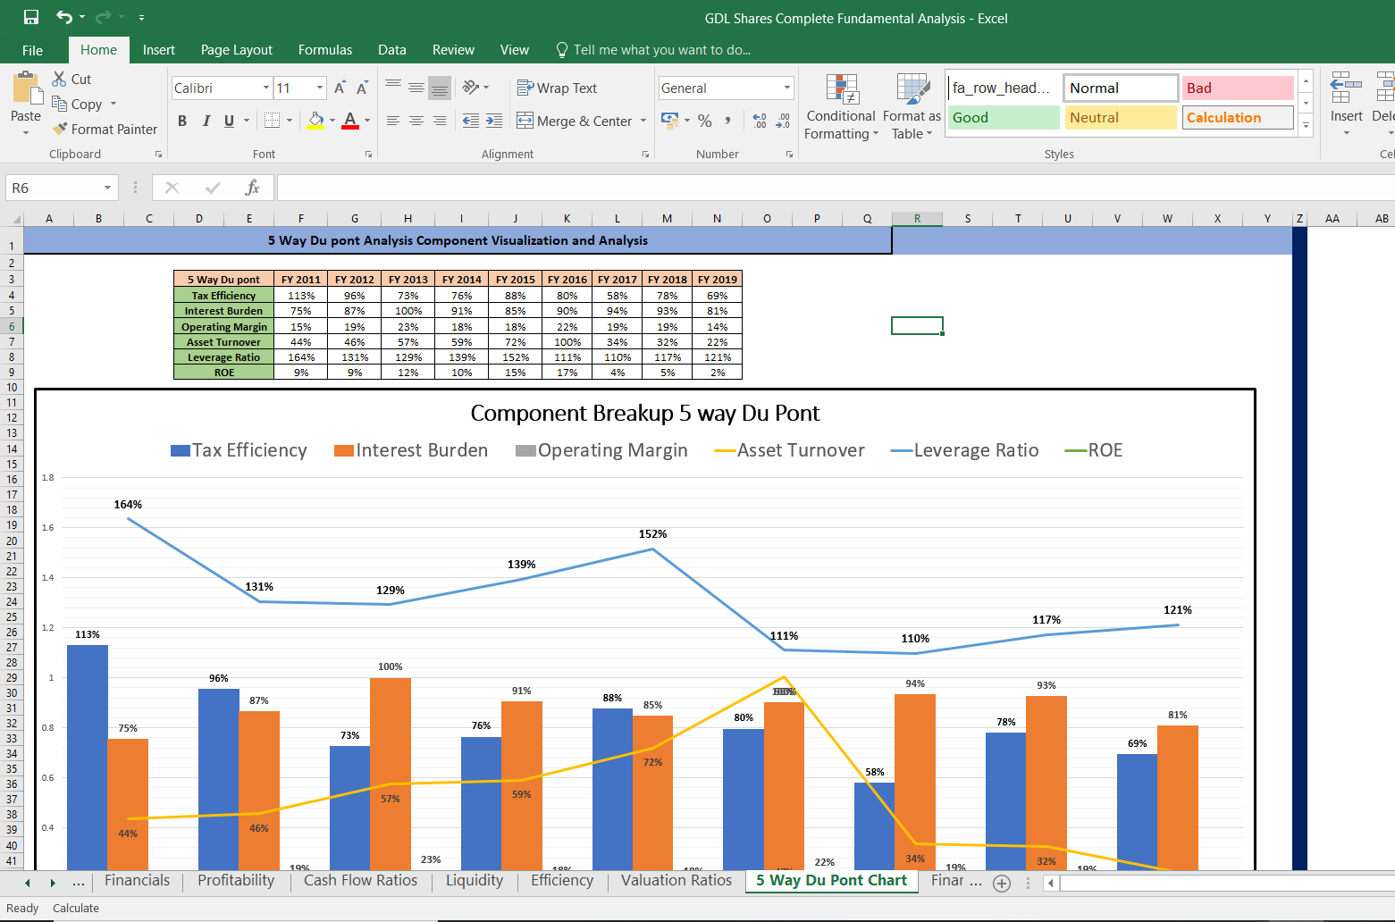Click the formula bar input
The image size is (1395, 922).
click(836, 188)
